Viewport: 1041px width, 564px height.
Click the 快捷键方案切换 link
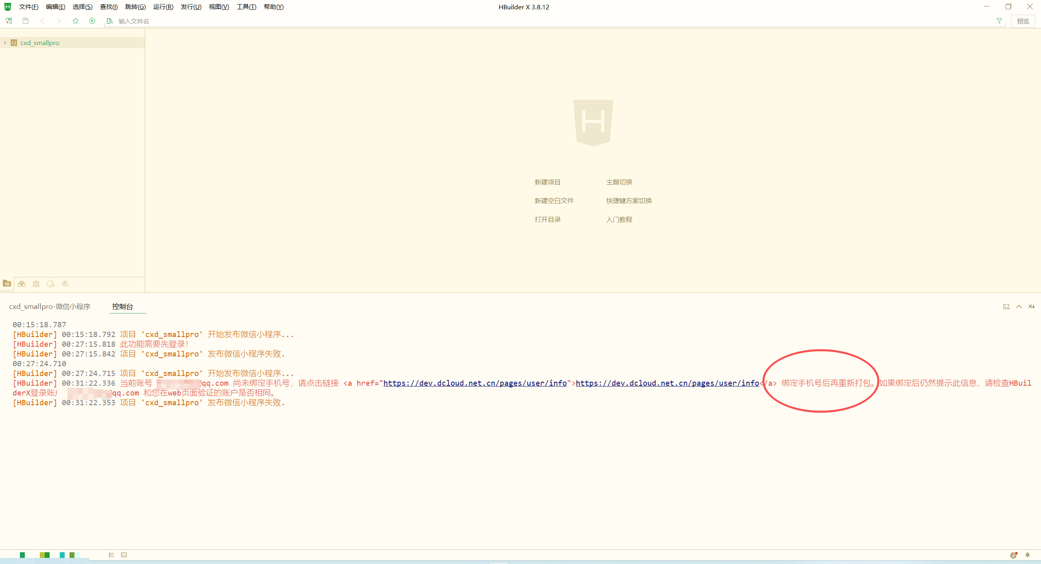629,201
